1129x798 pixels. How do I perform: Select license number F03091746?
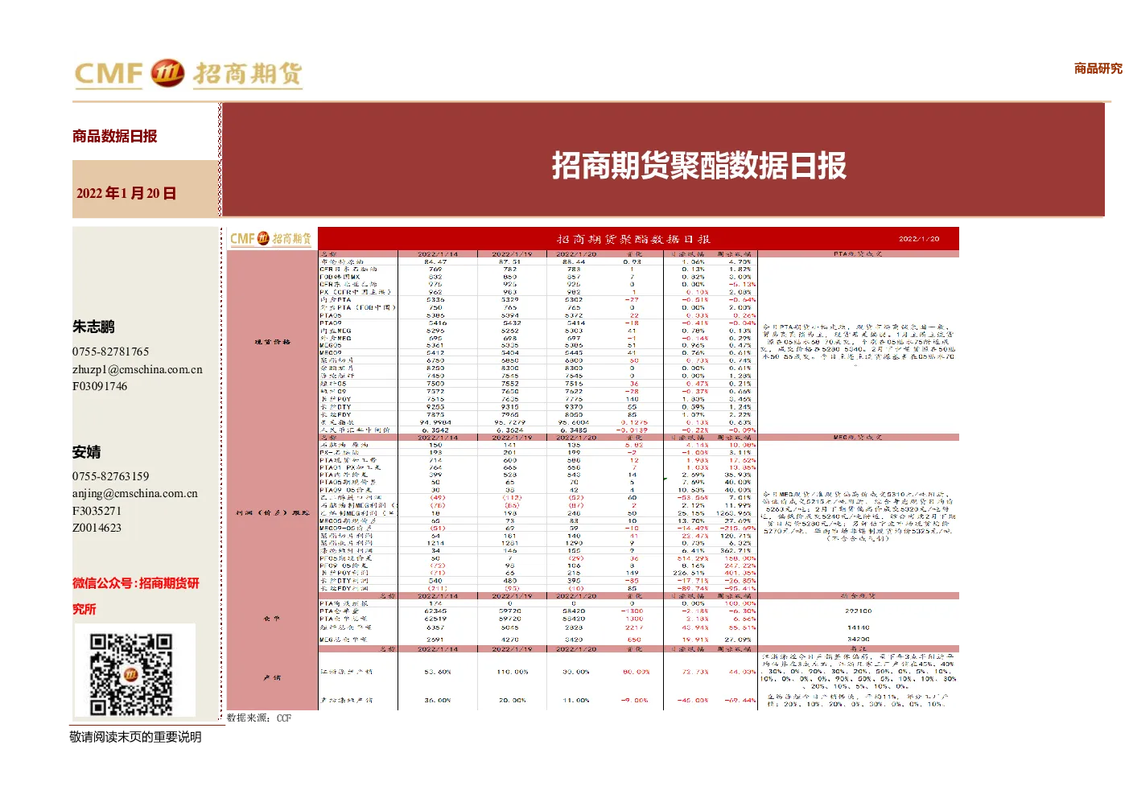click(x=100, y=387)
